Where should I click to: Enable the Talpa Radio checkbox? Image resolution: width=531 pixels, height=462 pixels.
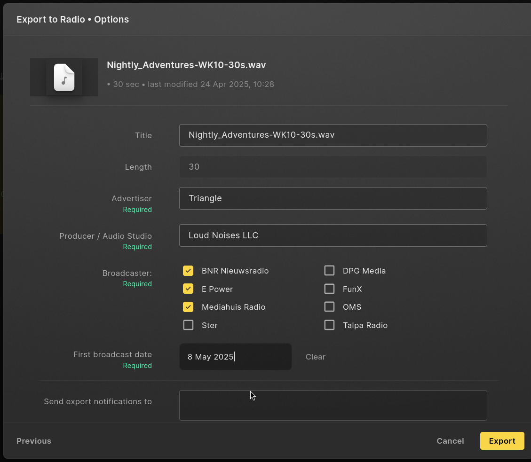click(x=329, y=325)
